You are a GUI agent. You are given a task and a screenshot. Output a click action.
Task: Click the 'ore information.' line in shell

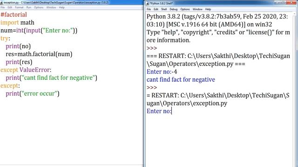169,40
